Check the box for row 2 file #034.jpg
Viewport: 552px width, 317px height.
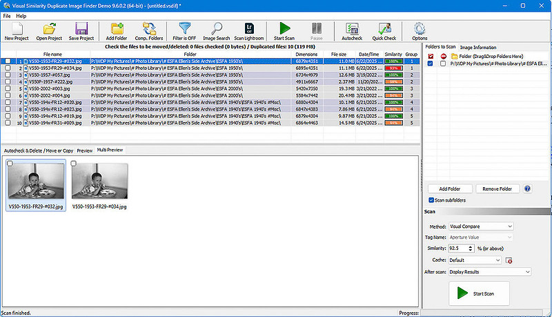coord(8,68)
